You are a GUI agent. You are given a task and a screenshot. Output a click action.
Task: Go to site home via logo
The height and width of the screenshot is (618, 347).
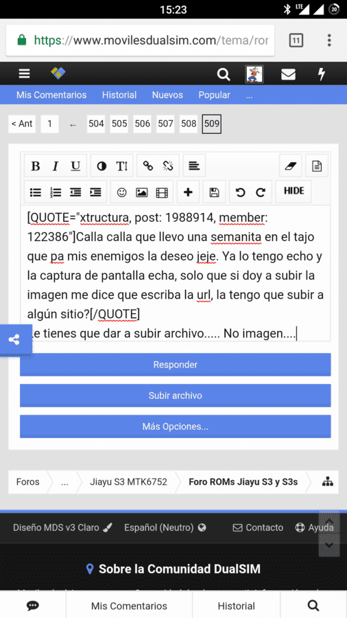coord(58,73)
